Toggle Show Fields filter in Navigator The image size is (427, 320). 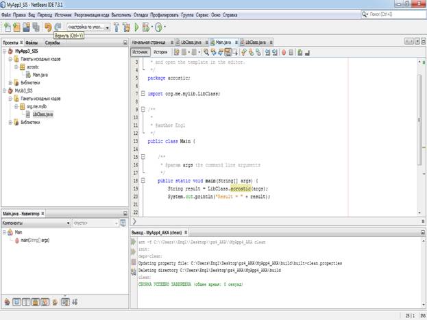[x=16, y=301]
